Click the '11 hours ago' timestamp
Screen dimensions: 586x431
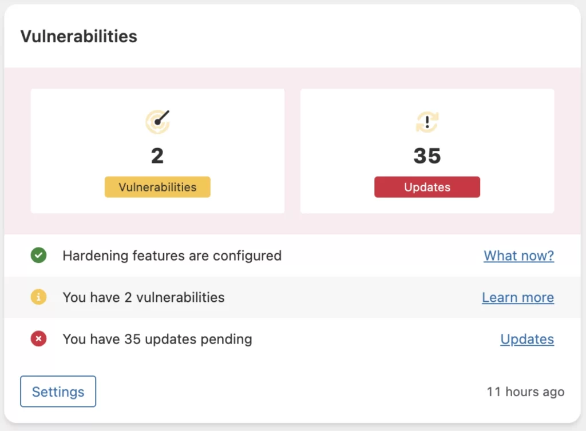(x=525, y=392)
